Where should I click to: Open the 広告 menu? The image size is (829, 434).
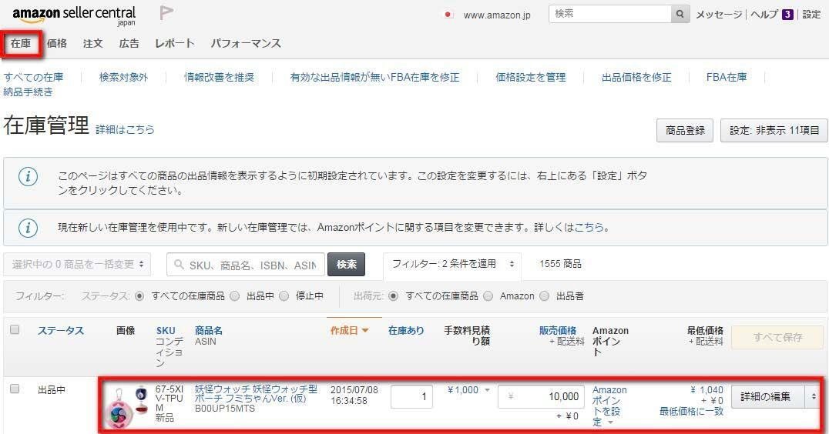(129, 43)
